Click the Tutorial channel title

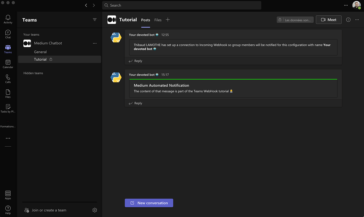[x=128, y=20]
